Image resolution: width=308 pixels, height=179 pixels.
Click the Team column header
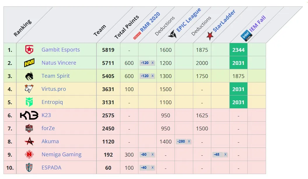tap(100, 31)
